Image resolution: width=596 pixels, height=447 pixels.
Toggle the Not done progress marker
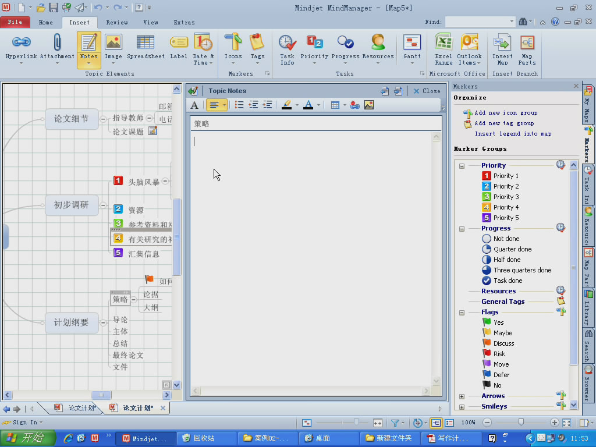pyautogui.click(x=500, y=239)
